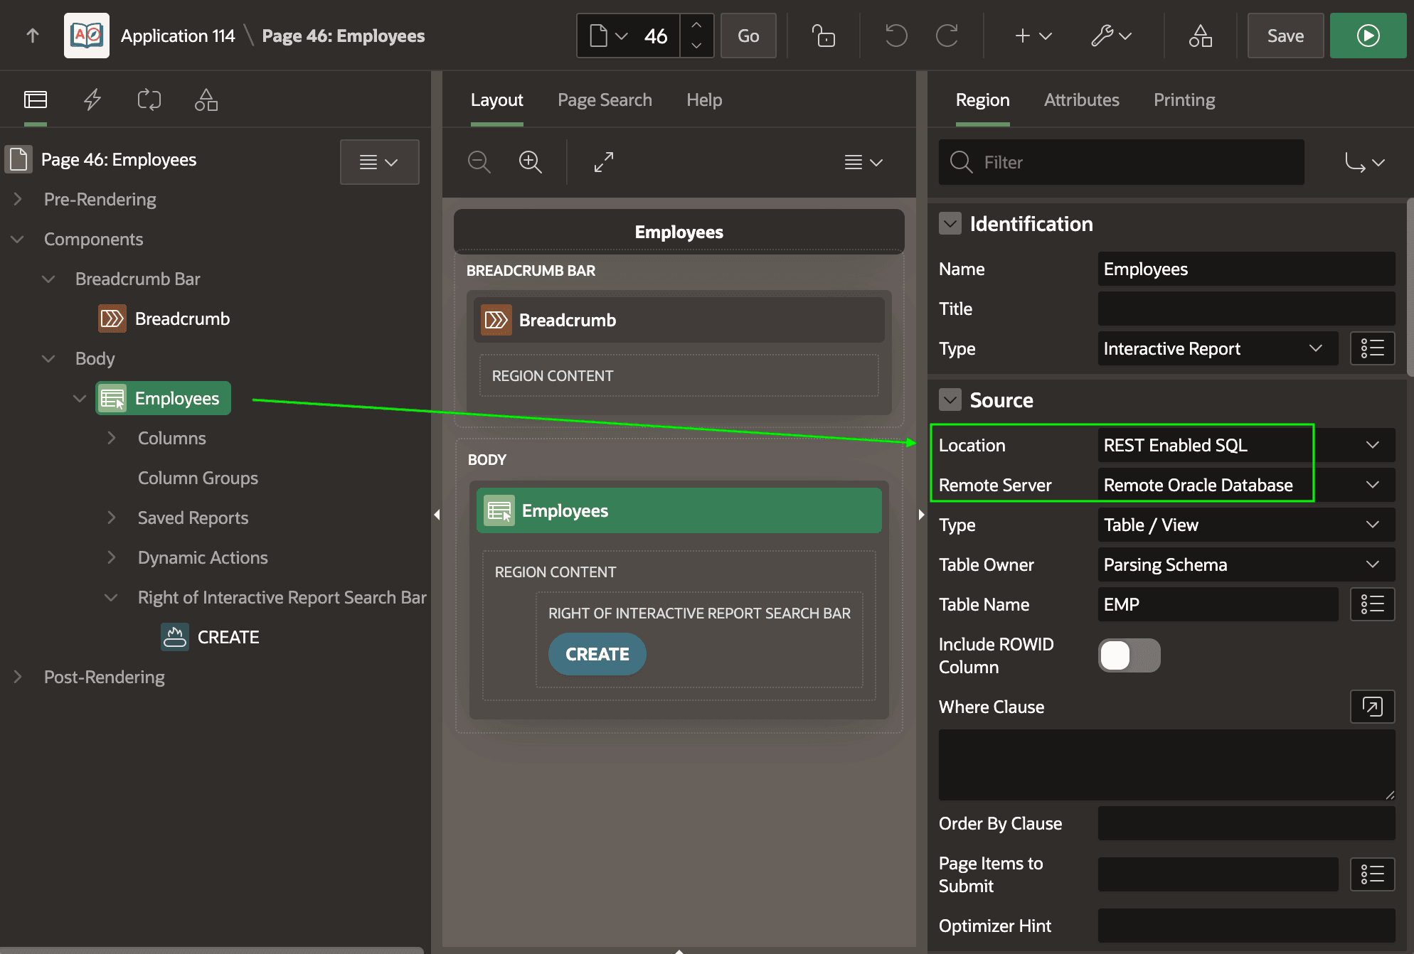
Task: Open the Remote Server dropdown
Action: [x=1246, y=485]
